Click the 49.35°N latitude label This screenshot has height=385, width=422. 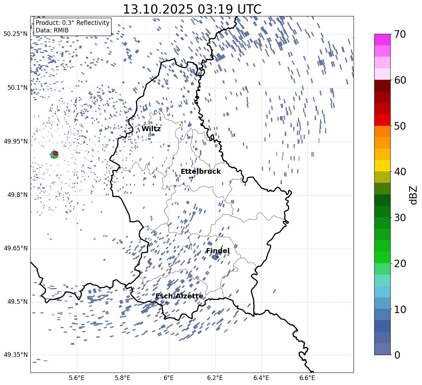pyautogui.click(x=16, y=355)
